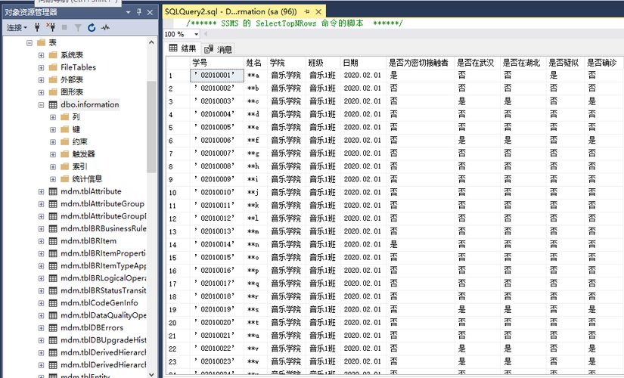Toggle auto-hide pin on Object Explorer panel
Screen dimensions: 624x378
(x=139, y=12)
